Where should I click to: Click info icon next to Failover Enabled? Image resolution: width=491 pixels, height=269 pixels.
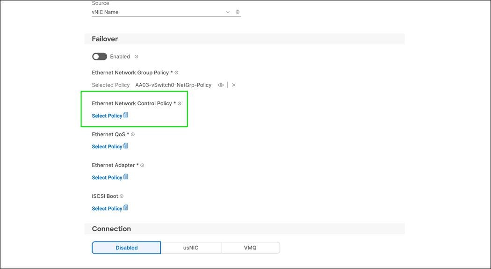136,57
